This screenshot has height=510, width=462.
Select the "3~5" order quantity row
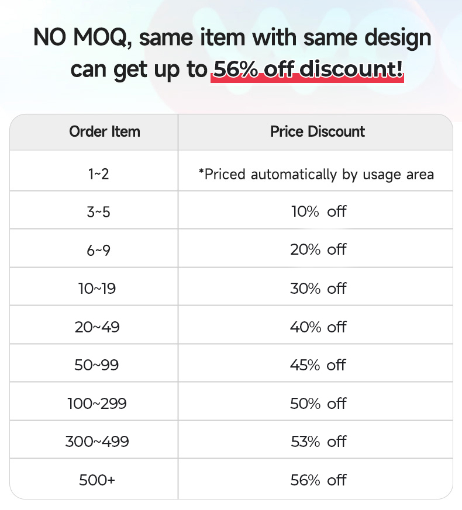(98, 211)
